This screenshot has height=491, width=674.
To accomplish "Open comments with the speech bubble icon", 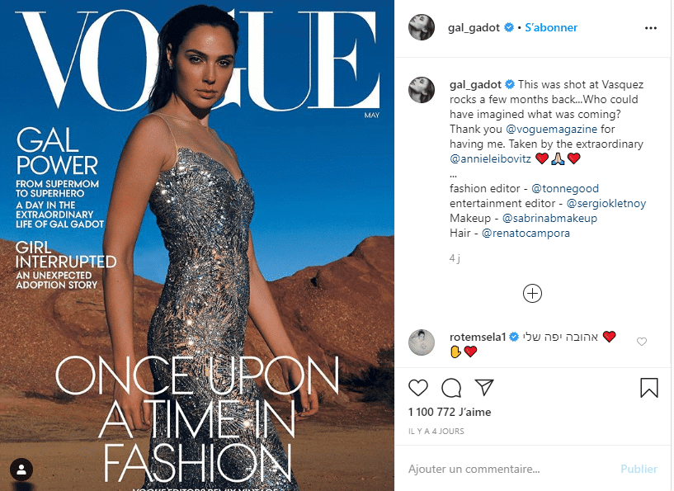I will 451,388.
